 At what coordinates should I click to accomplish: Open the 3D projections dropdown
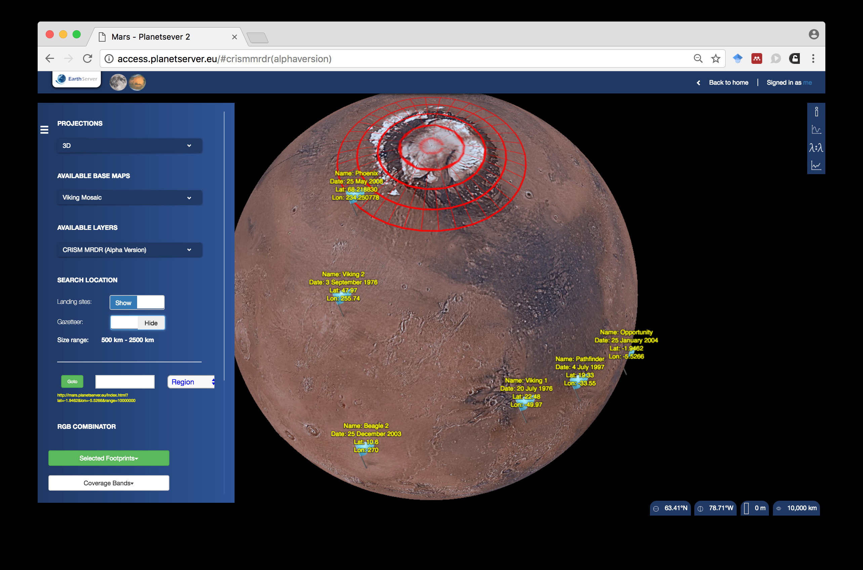129,146
